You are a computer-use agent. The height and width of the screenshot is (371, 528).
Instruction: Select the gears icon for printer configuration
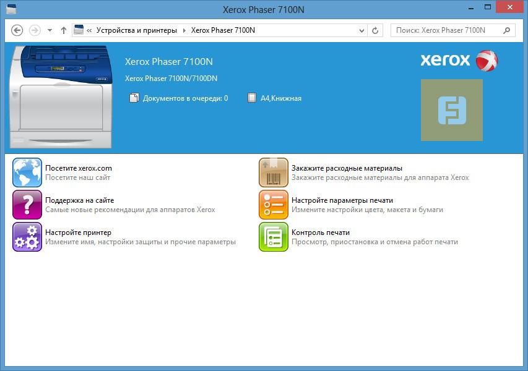(x=27, y=237)
